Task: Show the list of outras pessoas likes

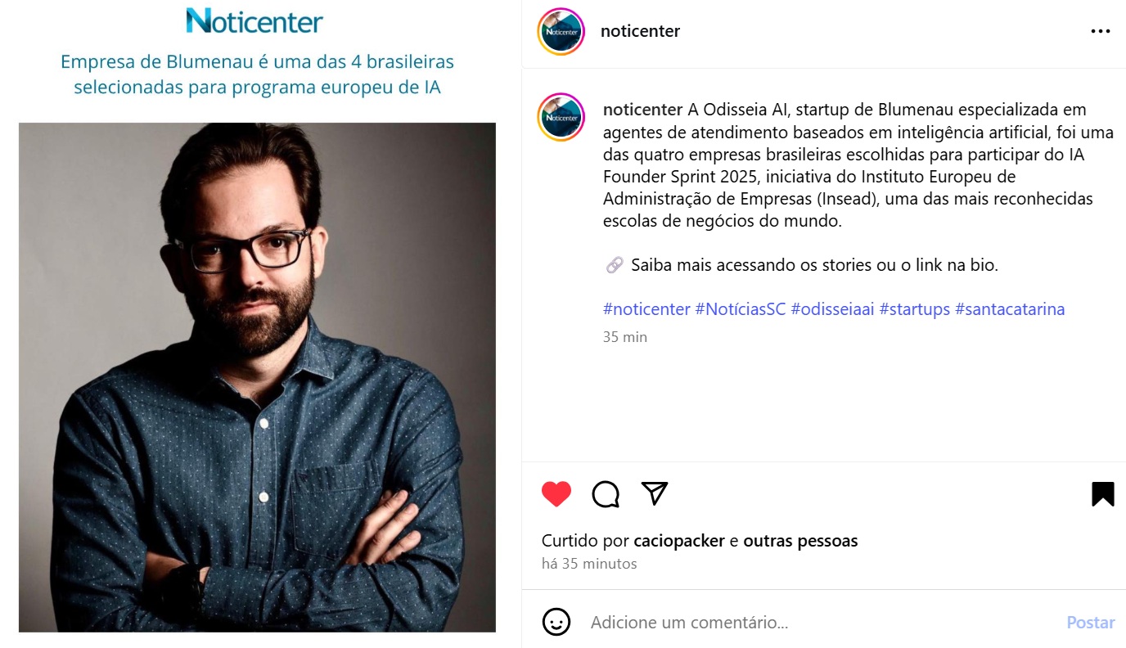Action: pyautogui.click(x=800, y=541)
